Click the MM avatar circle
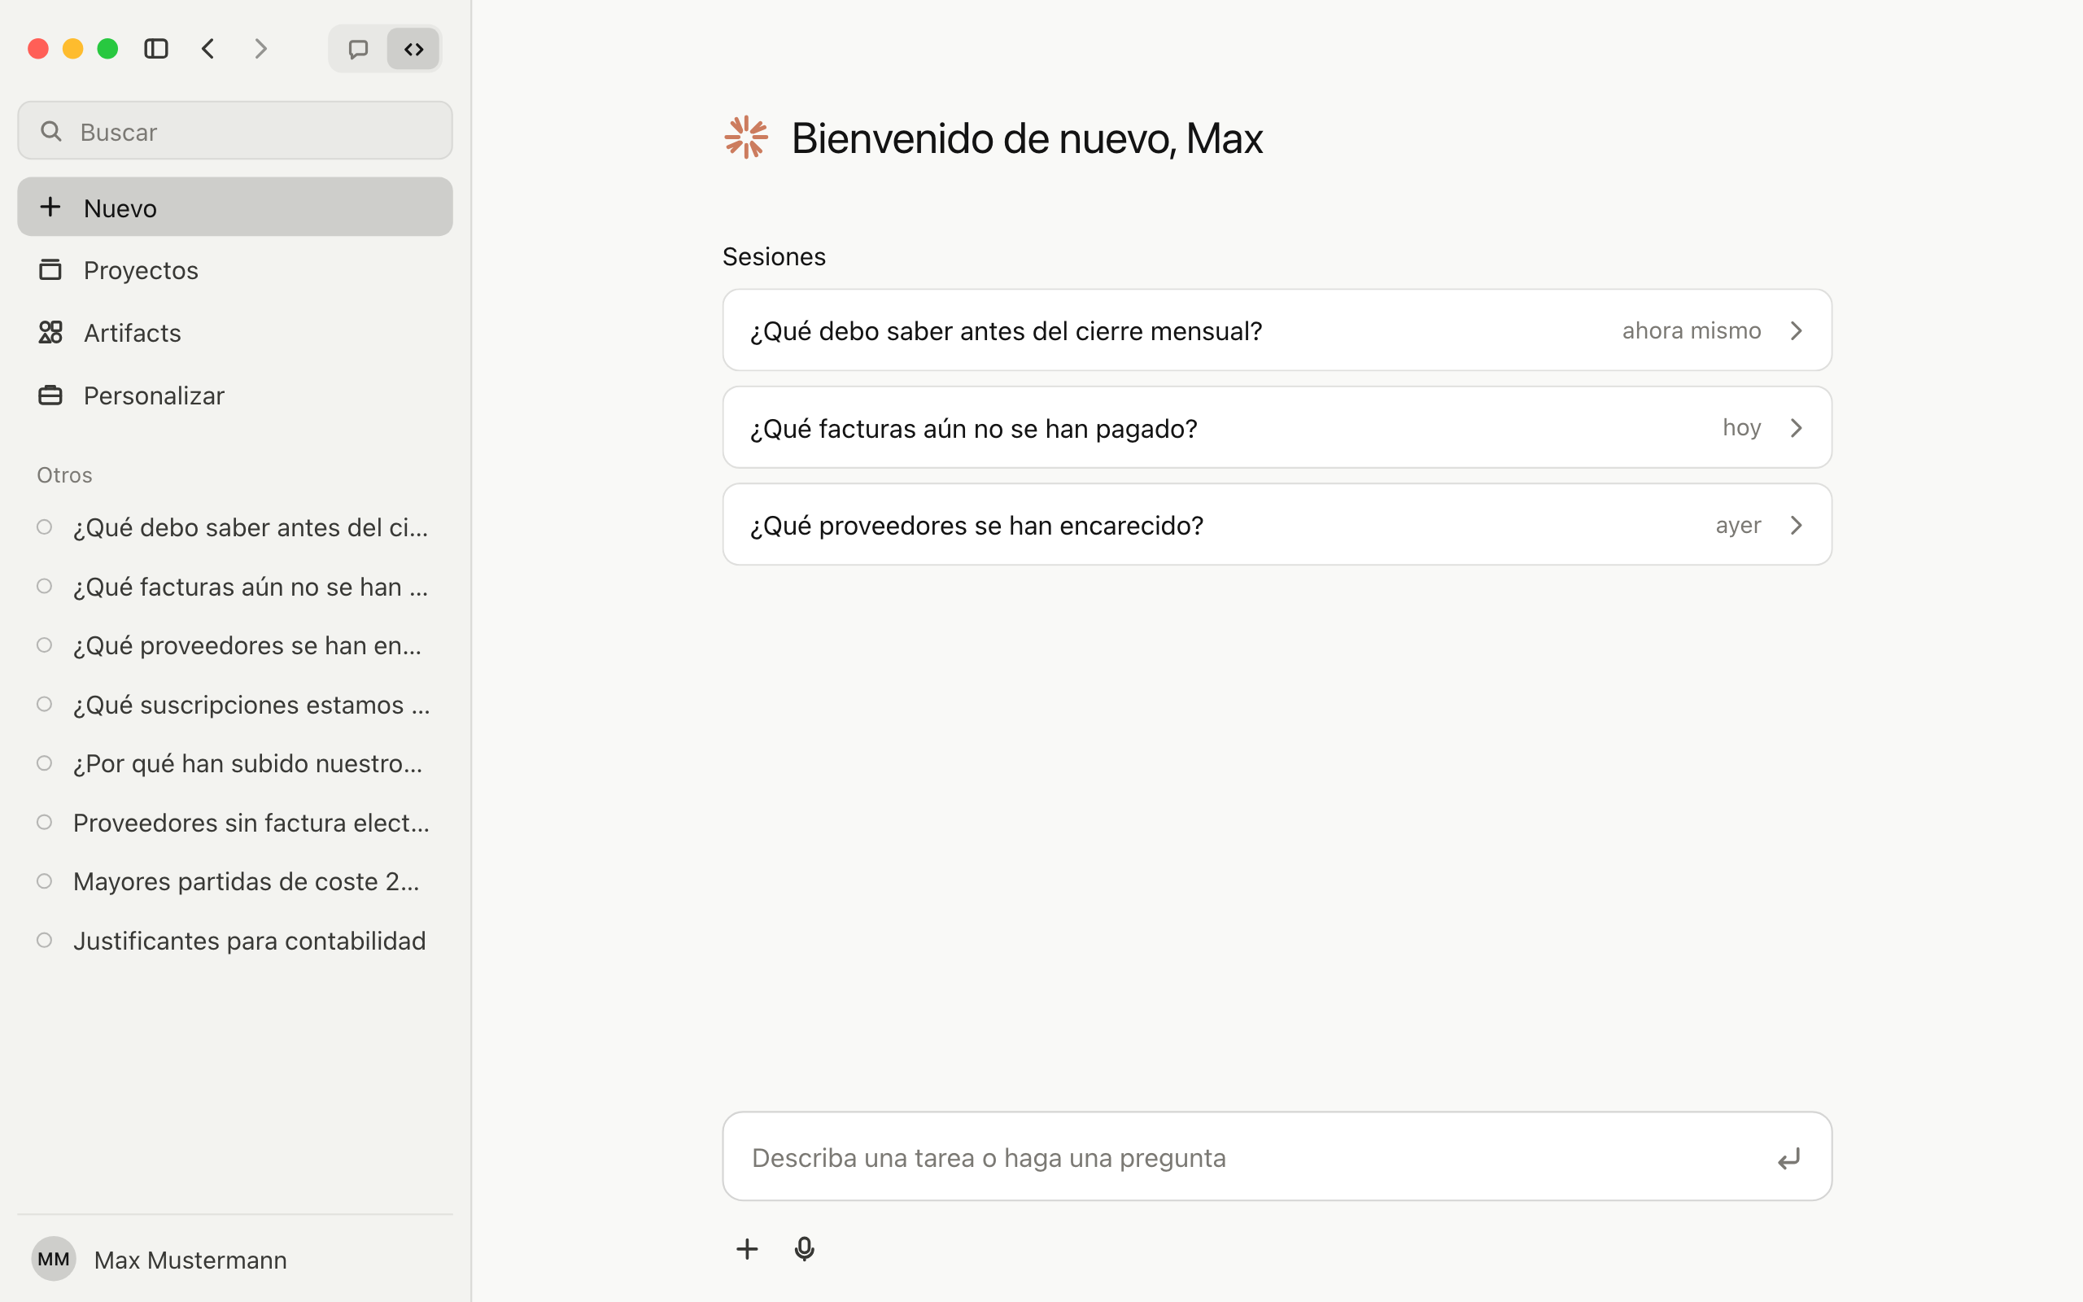The height and width of the screenshot is (1302, 2083). click(54, 1259)
